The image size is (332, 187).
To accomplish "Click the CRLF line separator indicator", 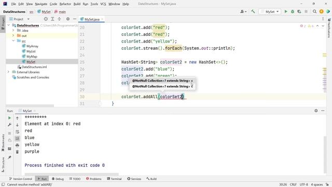I will pos(293,184).
